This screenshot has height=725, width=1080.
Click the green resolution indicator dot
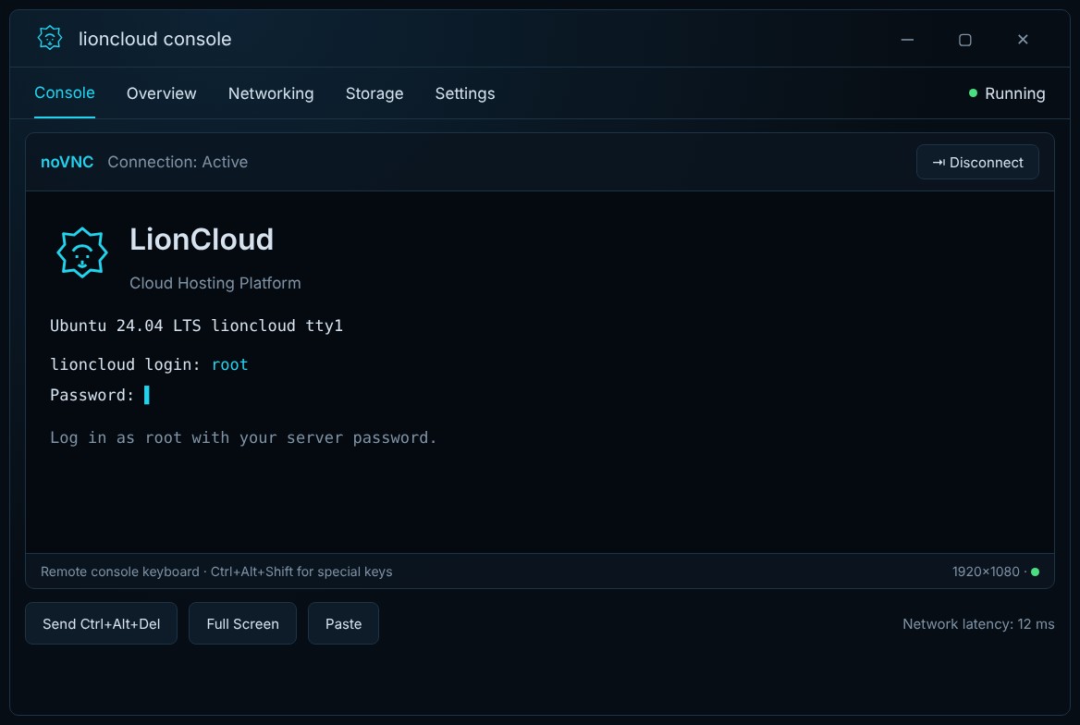click(1035, 571)
